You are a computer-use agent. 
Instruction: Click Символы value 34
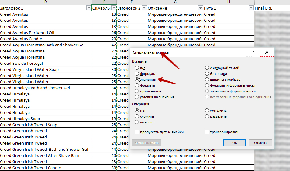point(104,88)
